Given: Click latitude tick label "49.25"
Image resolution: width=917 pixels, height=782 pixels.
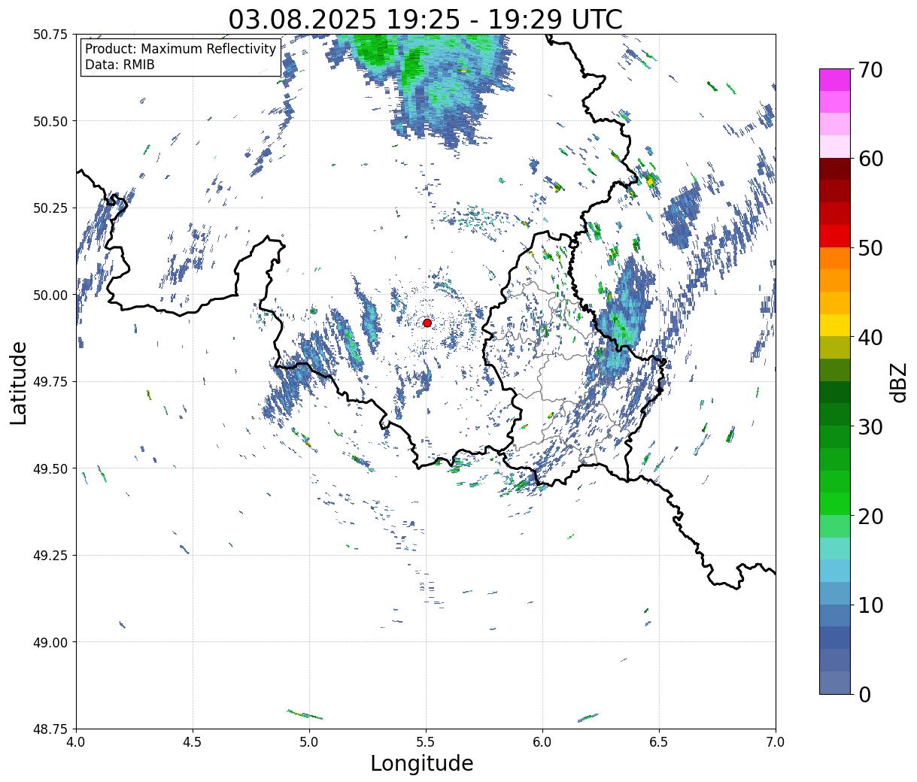Looking at the screenshot, I should pyautogui.click(x=50, y=556).
